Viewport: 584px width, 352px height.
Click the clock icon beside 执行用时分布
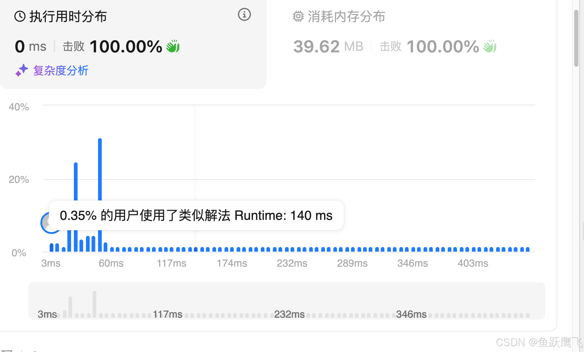20,16
